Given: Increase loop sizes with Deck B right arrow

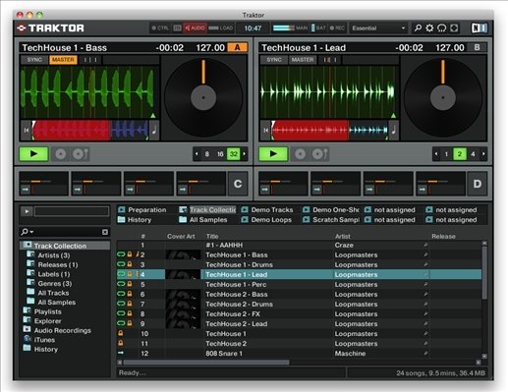Looking at the screenshot, I should tap(483, 154).
